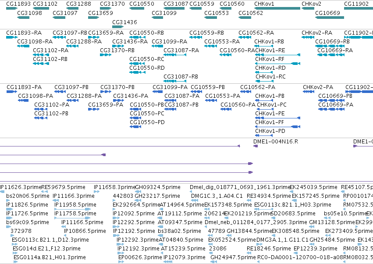
Task: Open the CG31087-RB transcript
Action: click(181, 77)
